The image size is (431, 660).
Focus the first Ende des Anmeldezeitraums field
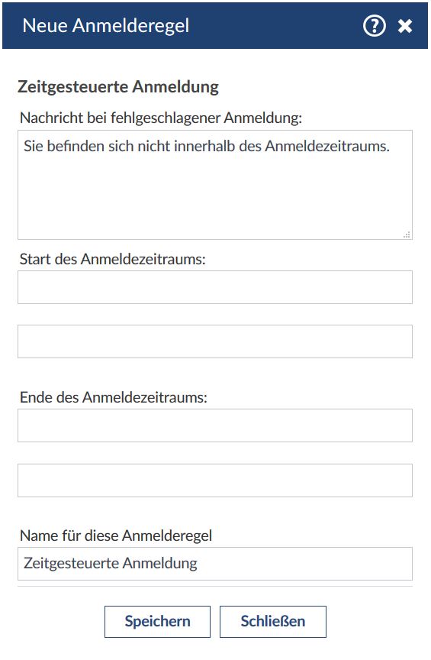[x=215, y=425]
